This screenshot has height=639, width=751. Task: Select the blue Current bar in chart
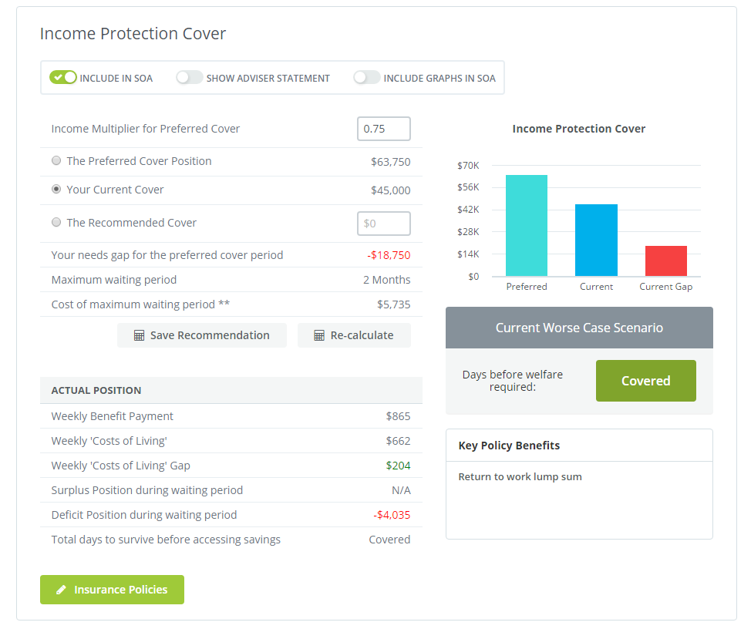click(x=596, y=240)
